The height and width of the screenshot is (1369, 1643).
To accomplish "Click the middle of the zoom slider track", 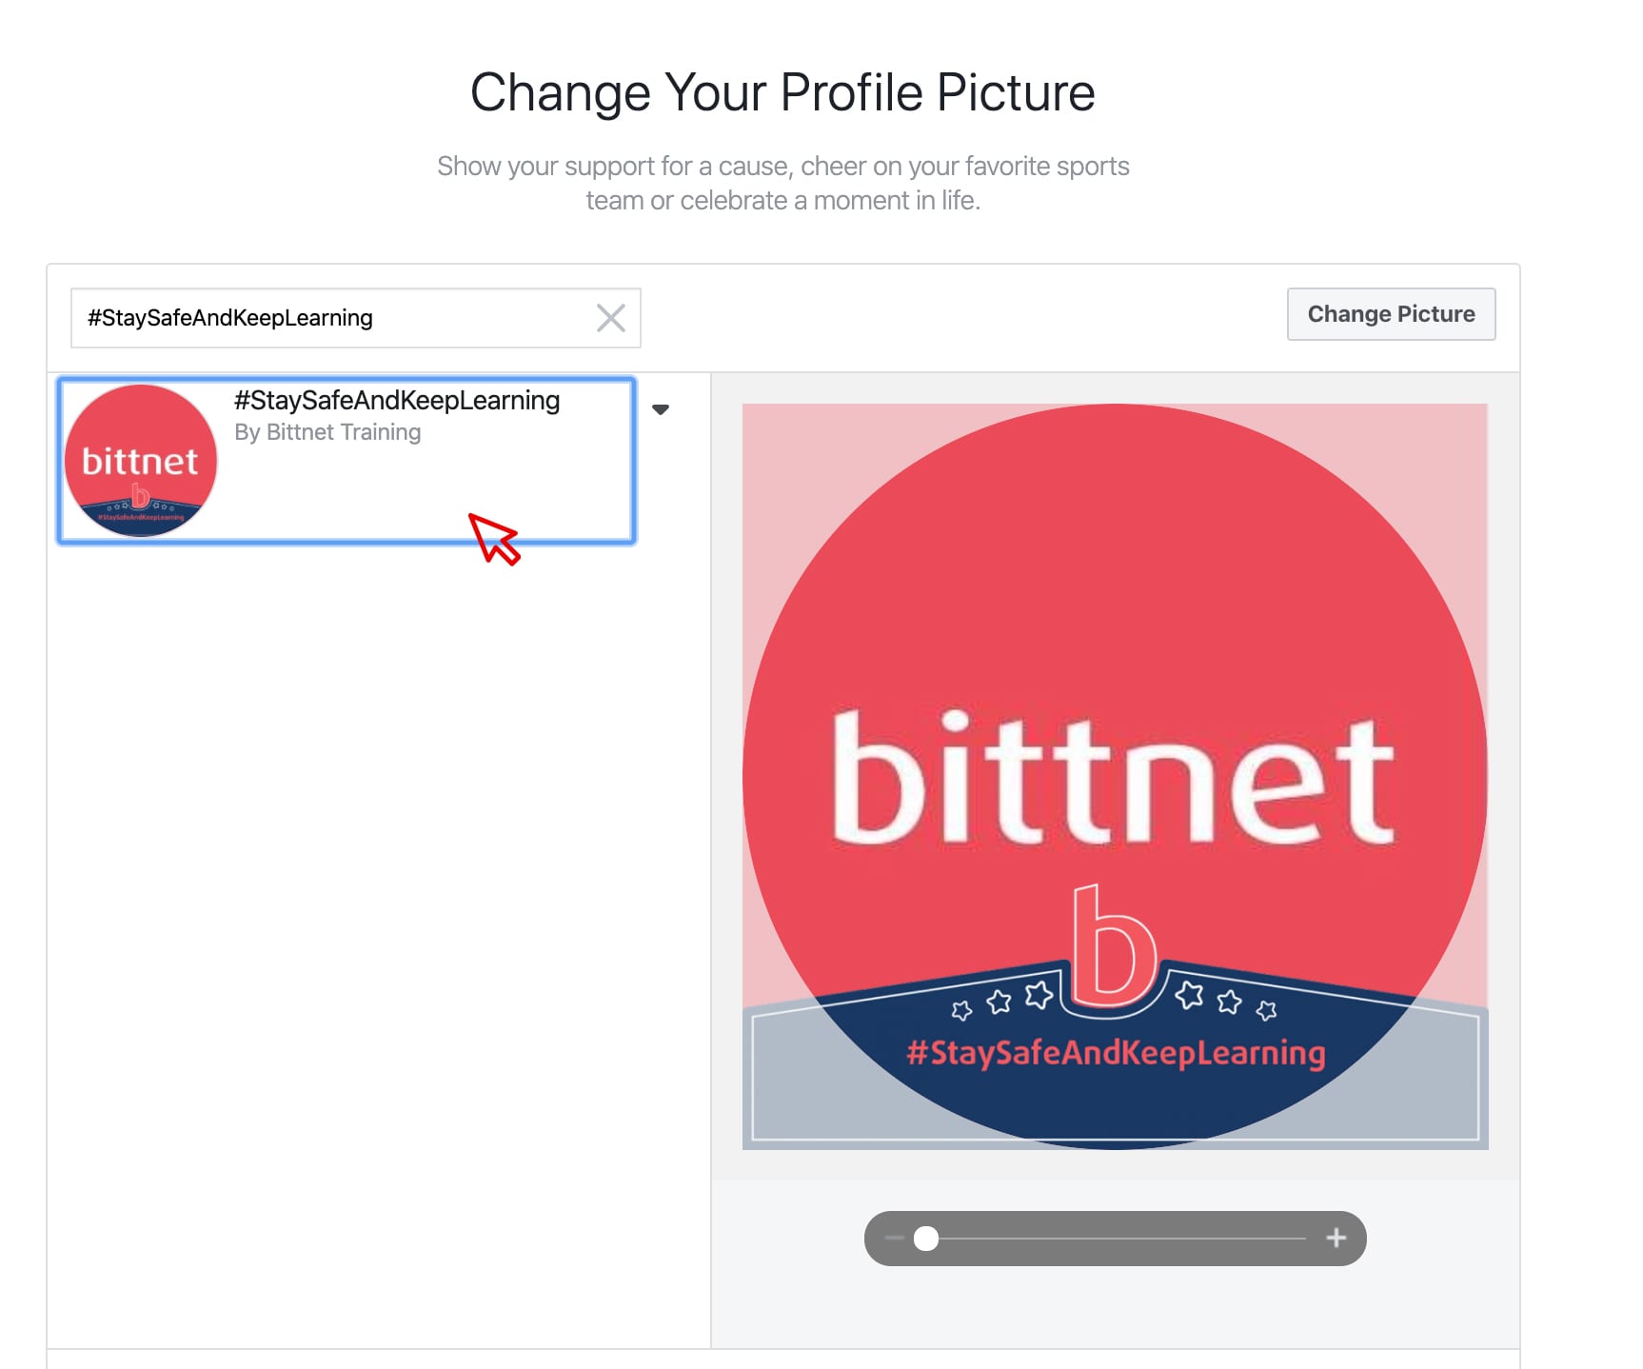I will (1116, 1239).
